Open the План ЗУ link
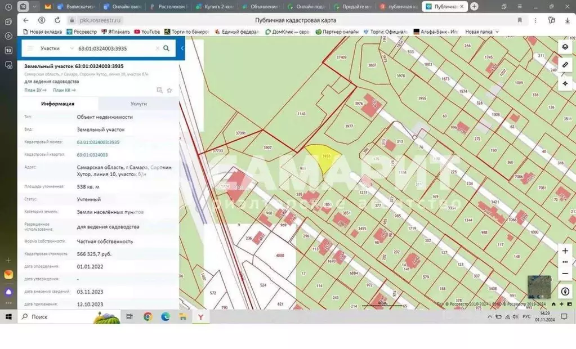This screenshot has height=349, width=576. click(35, 90)
